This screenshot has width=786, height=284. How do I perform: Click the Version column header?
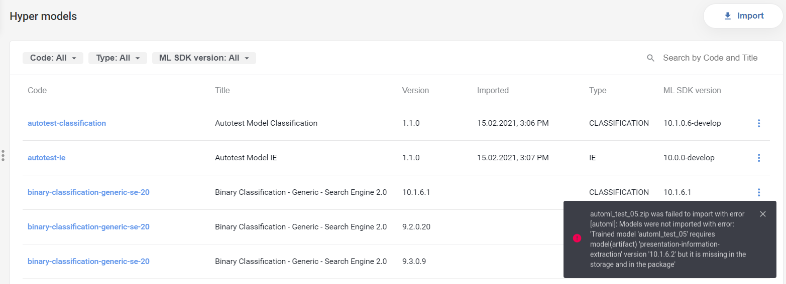click(415, 91)
